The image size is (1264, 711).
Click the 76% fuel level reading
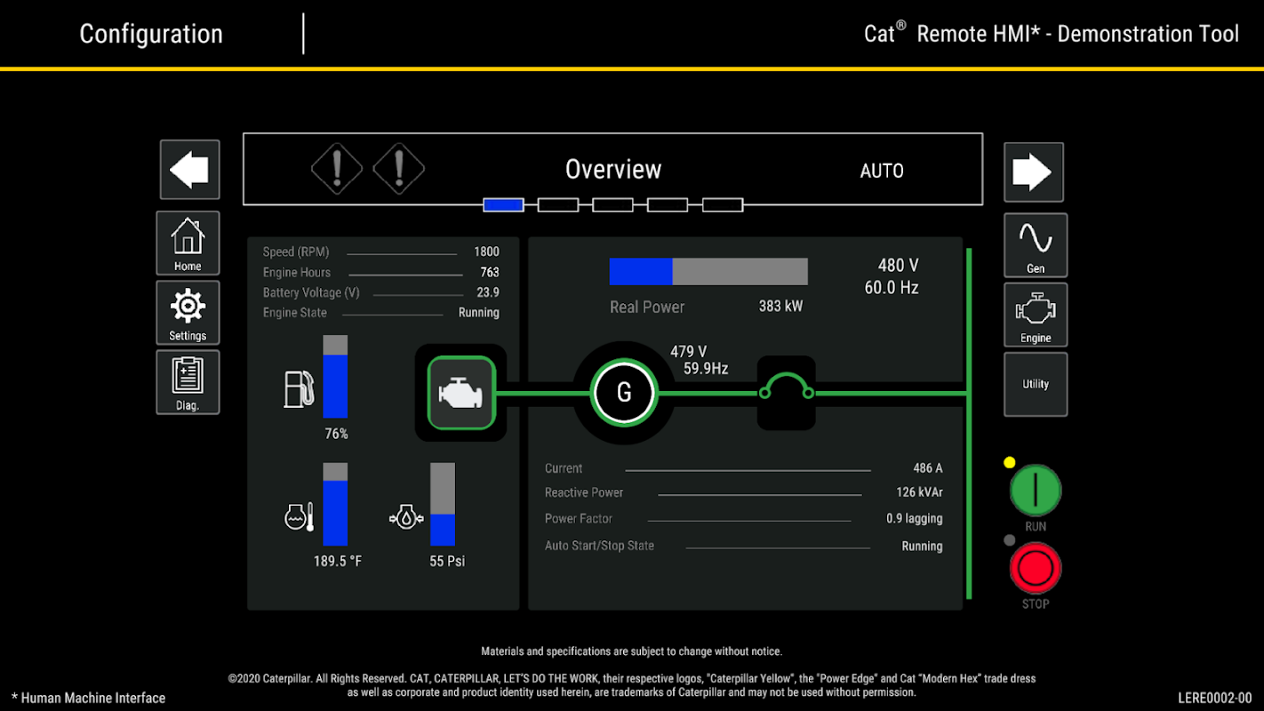(336, 434)
